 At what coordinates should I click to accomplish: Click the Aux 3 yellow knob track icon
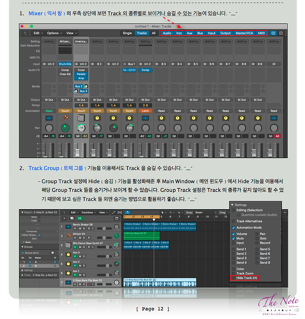click(x=68, y=255)
